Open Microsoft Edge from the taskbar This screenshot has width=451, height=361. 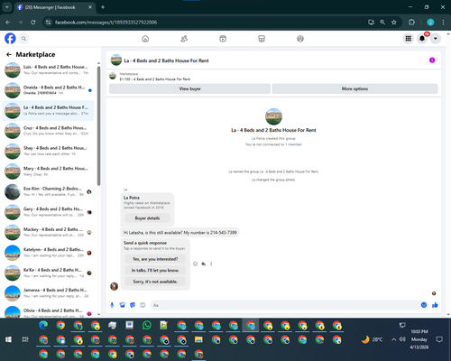click(43, 325)
